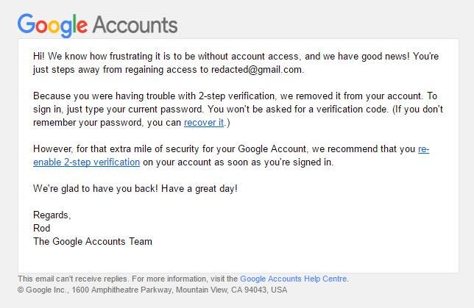
Task: Click the blue capital G of Google
Action: (x=26, y=24)
